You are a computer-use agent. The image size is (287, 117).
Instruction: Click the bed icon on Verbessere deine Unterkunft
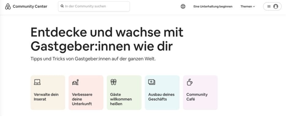pyautogui.click(x=76, y=82)
